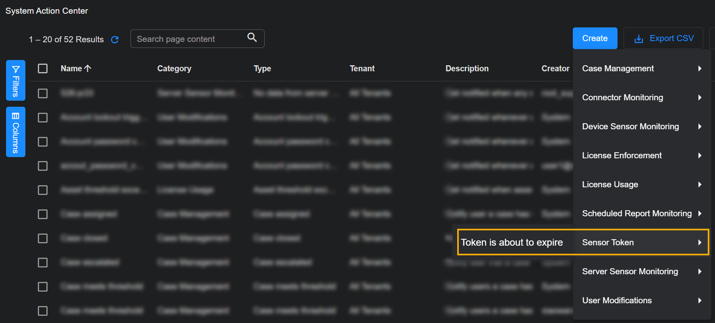The width and height of the screenshot is (715, 323).
Task: Expand the Server Sensor Monitoring arrow
Action: pos(700,271)
